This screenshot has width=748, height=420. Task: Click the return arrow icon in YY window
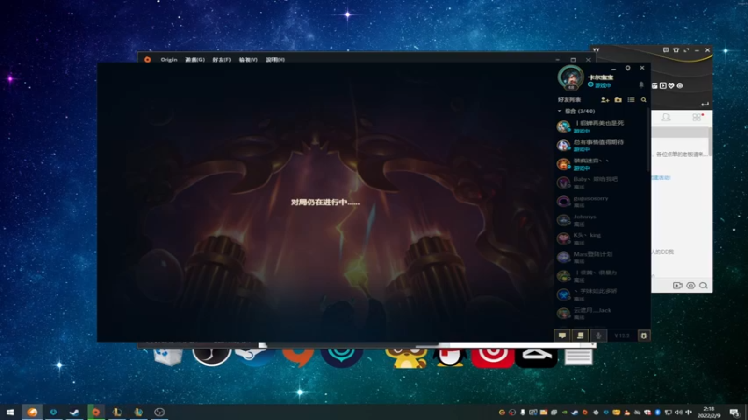(705, 104)
